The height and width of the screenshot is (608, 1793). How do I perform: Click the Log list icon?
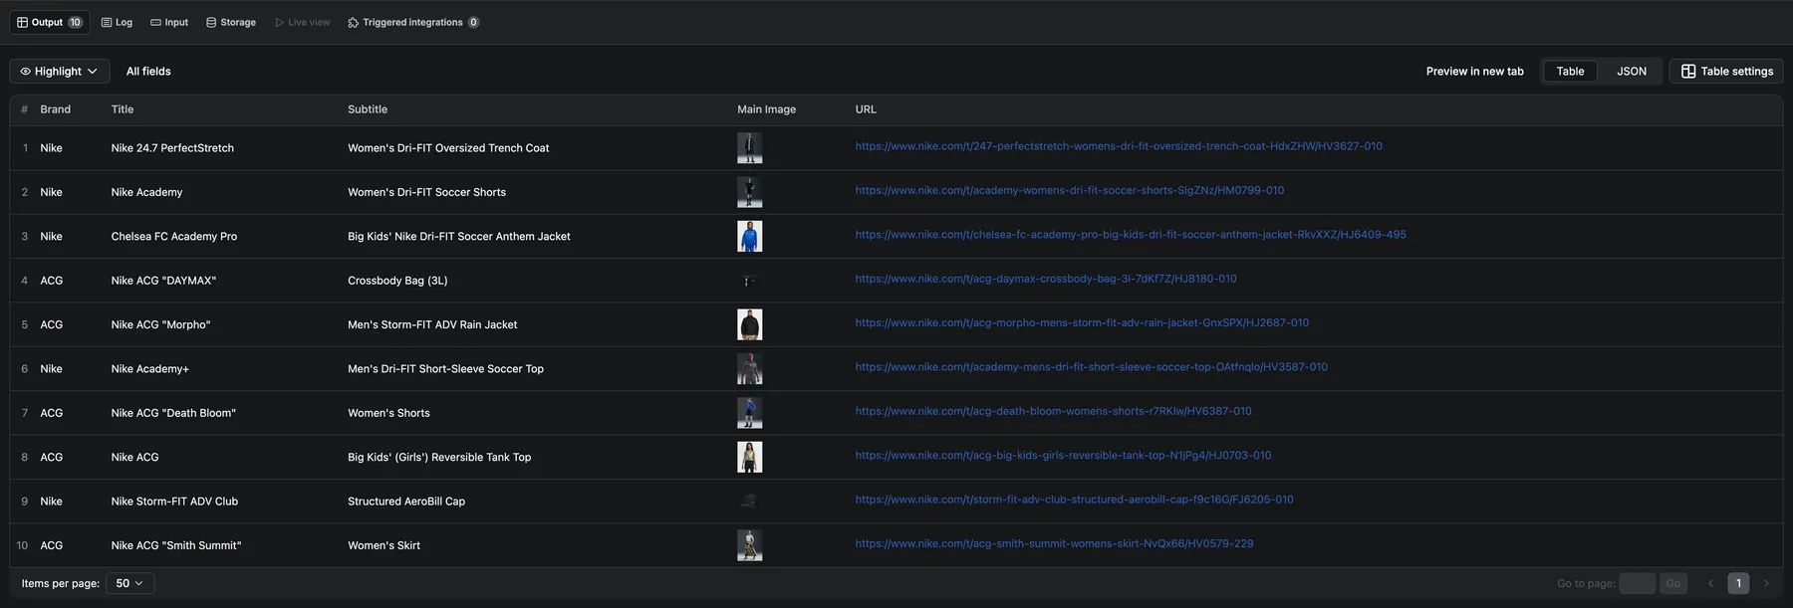107,22
